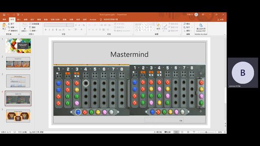The height and width of the screenshot is (146, 260).
Task: Click the Fit slide to window icon
Action: point(225,132)
